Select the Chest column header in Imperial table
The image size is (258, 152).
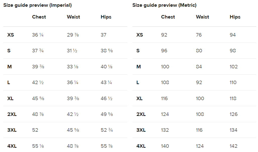point(39,17)
